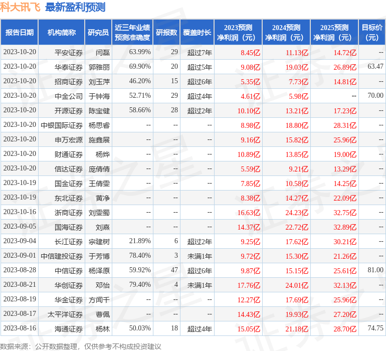386x351 pixels.
Task: Select the 中银国际证券 institution cell
Action: 62,125
